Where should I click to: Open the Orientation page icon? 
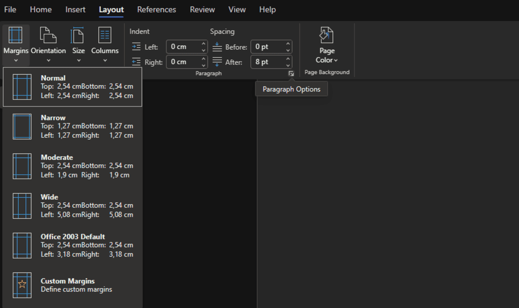pos(48,35)
